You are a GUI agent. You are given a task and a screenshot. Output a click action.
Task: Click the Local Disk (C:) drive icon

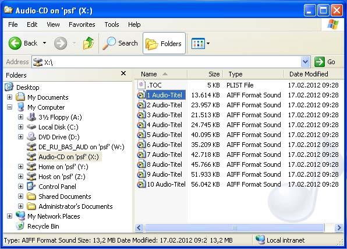pos(31,127)
